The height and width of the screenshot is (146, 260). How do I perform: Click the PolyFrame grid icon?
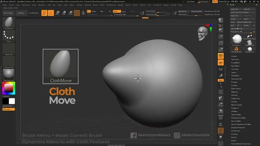point(221,117)
